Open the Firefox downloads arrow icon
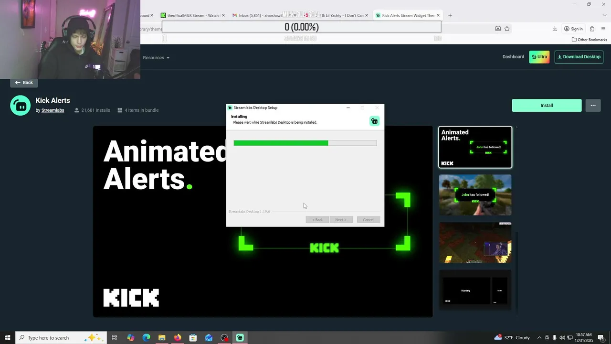This screenshot has height=344, width=611. pyautogui.click(x=555, y=29)
